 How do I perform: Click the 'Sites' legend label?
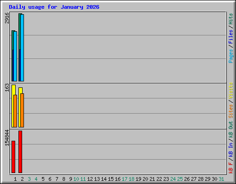230,111
